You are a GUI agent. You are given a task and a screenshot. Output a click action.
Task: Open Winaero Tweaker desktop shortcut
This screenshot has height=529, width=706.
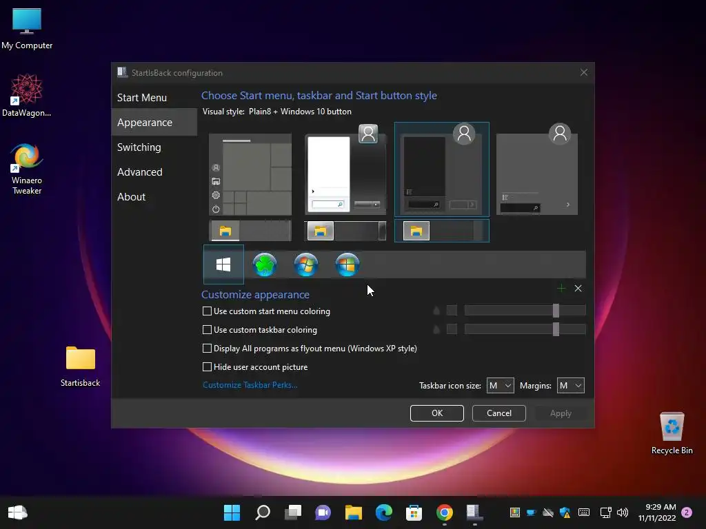[27, 169]
